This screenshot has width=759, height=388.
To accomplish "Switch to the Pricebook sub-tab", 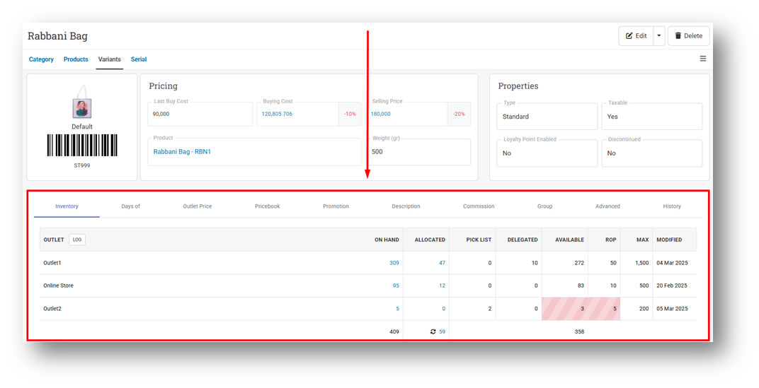I will point(267,206).
